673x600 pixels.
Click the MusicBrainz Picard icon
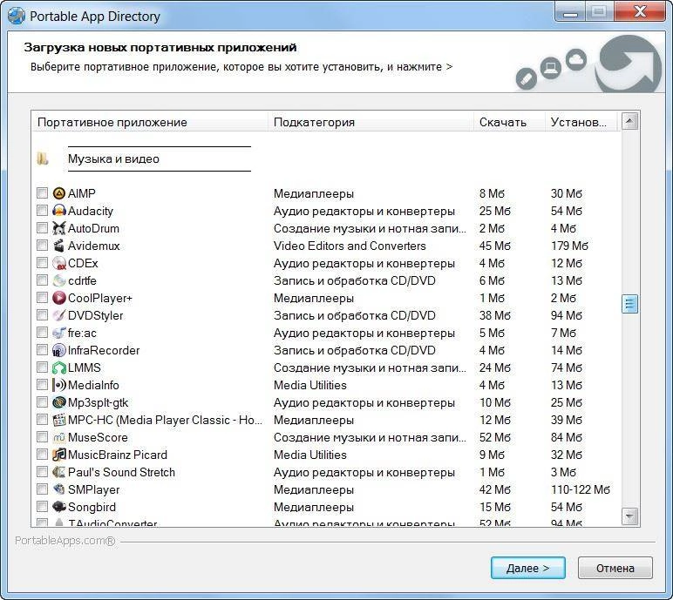[58, 455]
